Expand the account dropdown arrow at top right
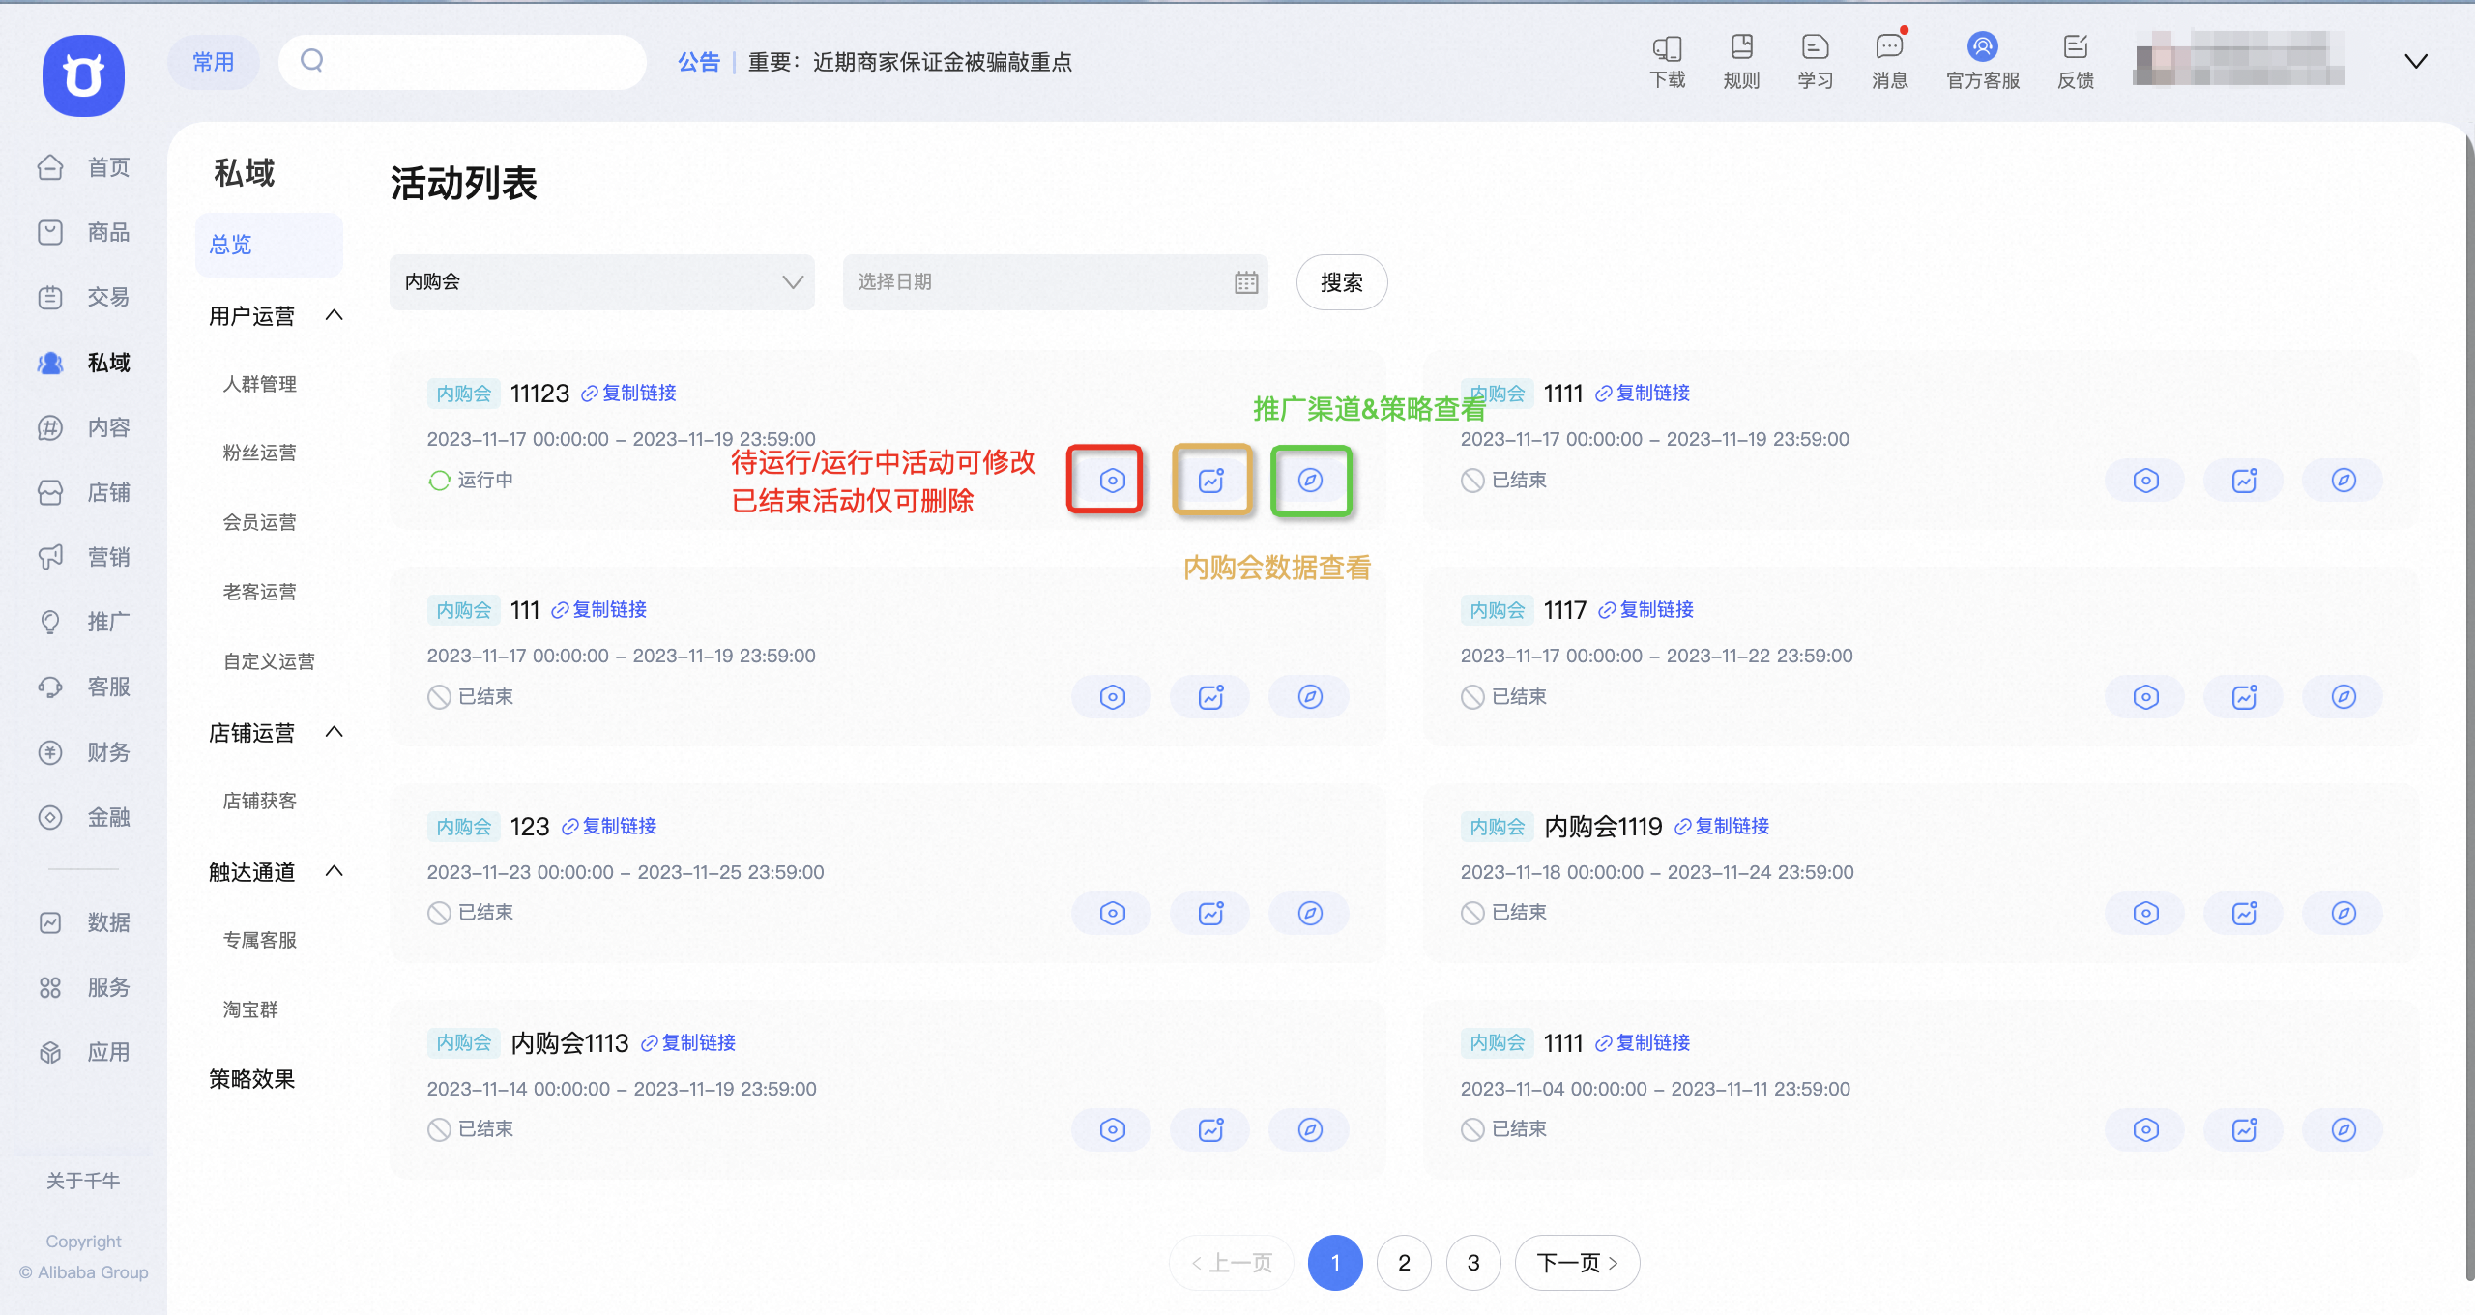Image resolution: width=2475 pixels, height=1315 pixels. pyautogui.click(x=2416, y=62)
